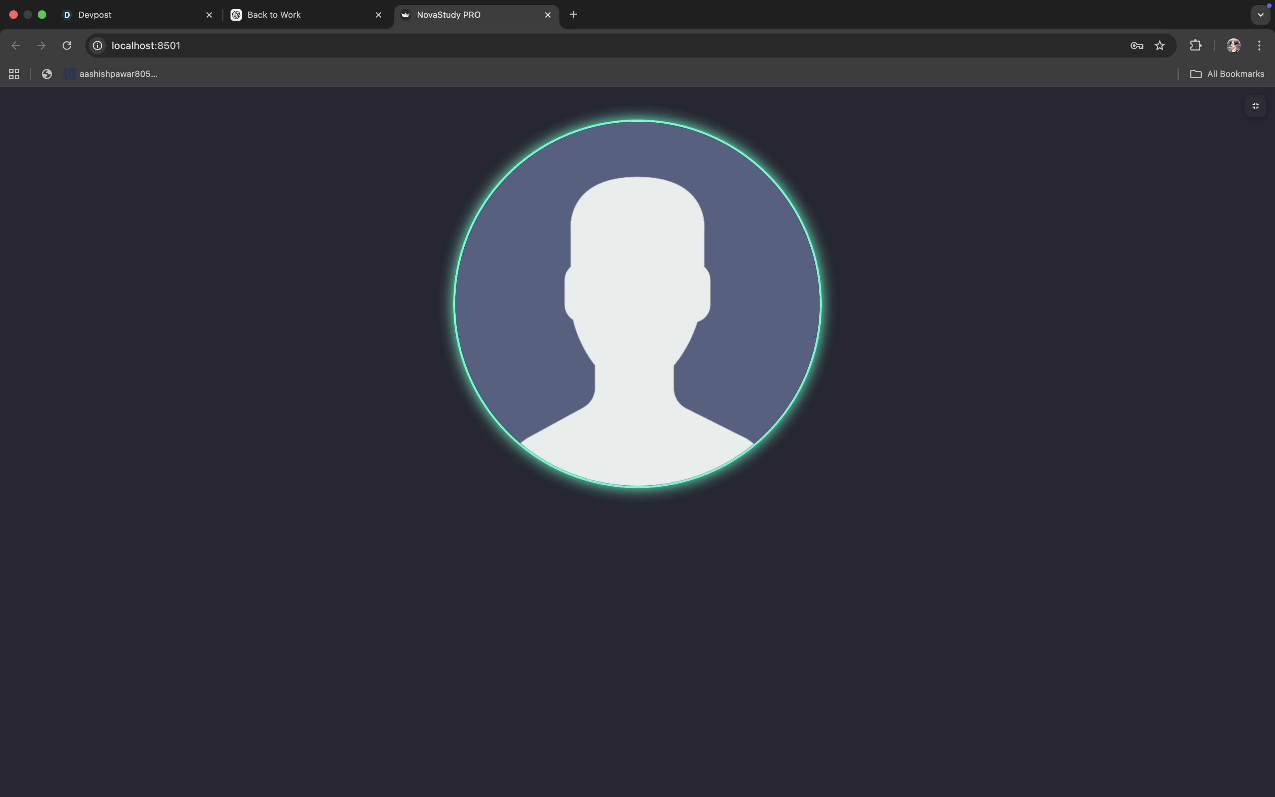
Task: View site information icon
Action: point(97,46)
